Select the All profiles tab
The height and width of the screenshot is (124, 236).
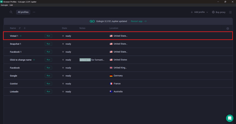pyautogui.click(x=23, y=12)
